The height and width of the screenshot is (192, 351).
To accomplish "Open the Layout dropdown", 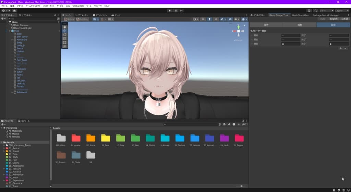I will (x=342, y=11).
